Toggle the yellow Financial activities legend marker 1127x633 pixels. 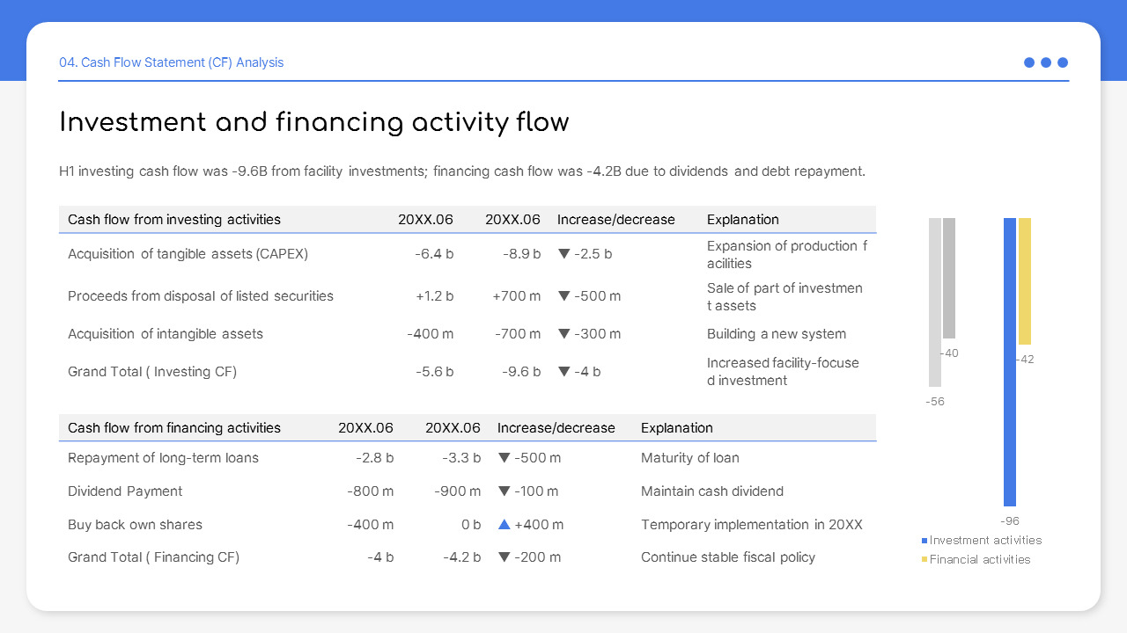tap(924, 559)
